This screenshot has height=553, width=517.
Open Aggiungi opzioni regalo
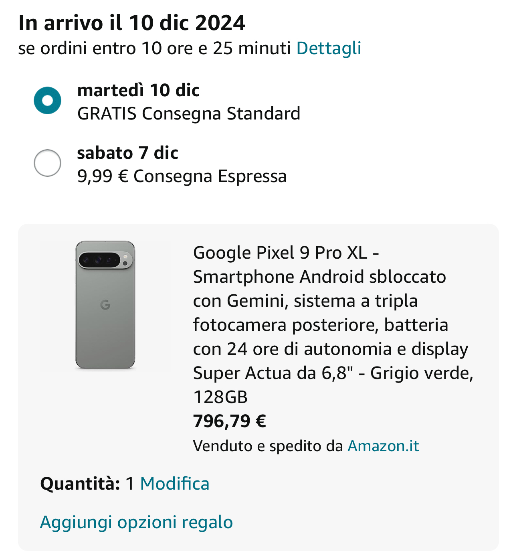coord(136,522)
